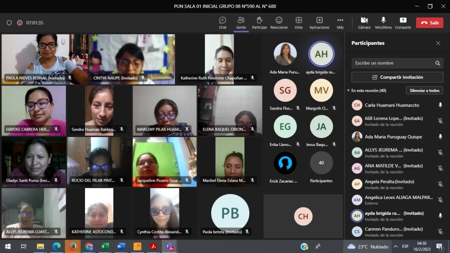Viewport: 450px width, 253px height.
Task: Leave the meeting with Salir
Action: [x=429, y=23]
